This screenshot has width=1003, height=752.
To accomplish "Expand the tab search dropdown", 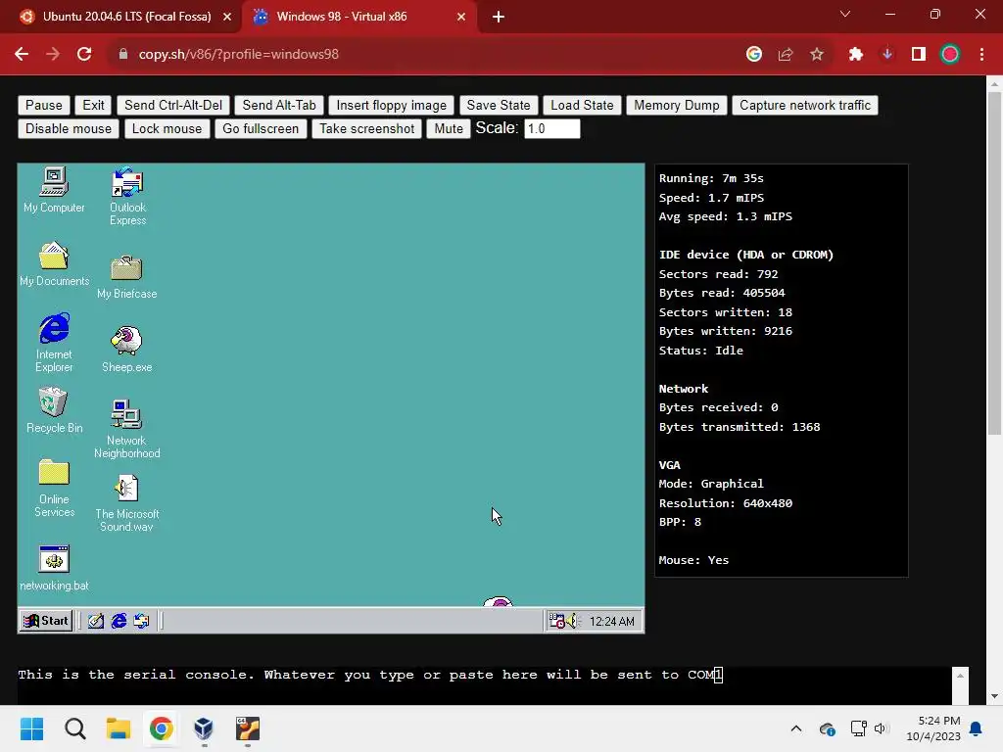I will point(845,14).
